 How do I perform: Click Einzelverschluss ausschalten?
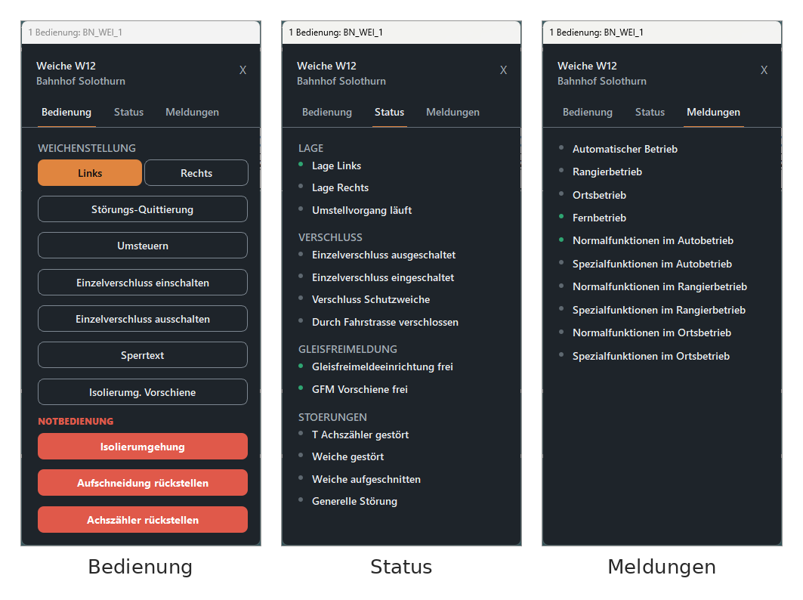142,319
